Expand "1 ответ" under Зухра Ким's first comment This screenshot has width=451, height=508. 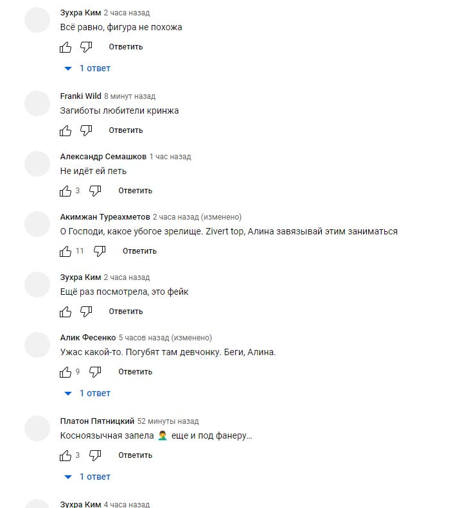point(87,68)
